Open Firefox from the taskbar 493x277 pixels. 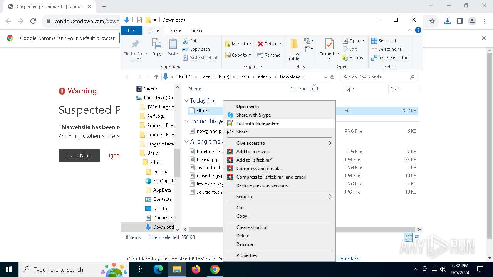point(196,269)
